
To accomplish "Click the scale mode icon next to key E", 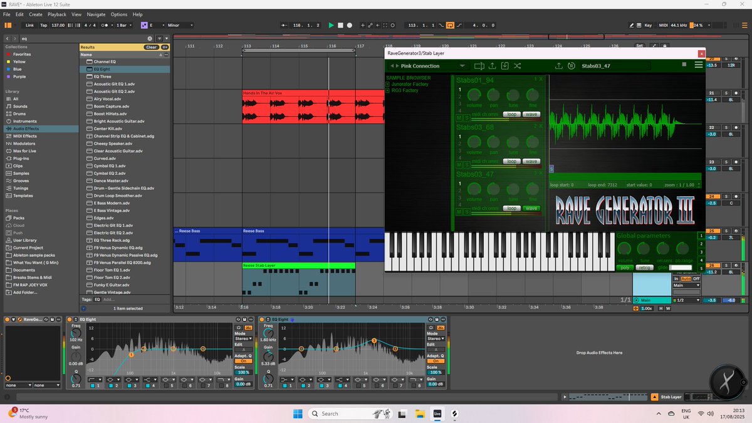I will pos(144,25).
